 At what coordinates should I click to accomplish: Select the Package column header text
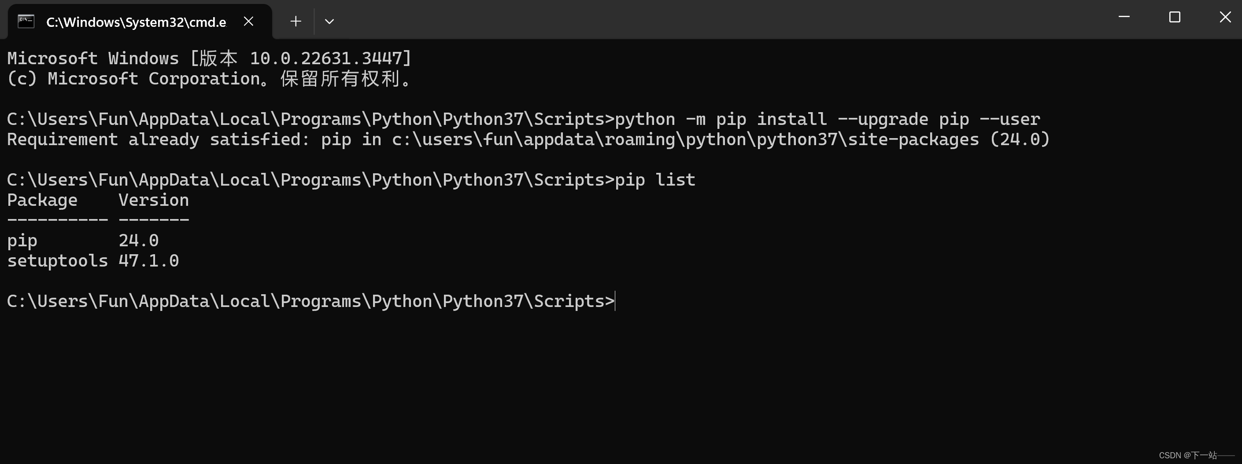(x=41, y=199)
